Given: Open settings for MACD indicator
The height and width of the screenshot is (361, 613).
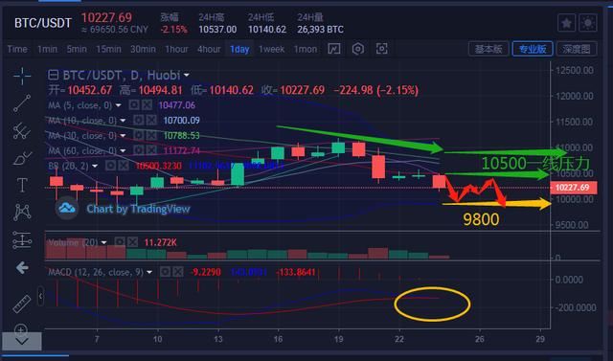Looking at the screenshot, I should [x=165, y=272].
